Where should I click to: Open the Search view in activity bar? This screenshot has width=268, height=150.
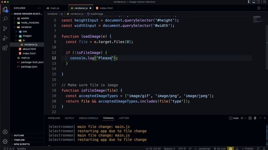[x=5, y=19]
